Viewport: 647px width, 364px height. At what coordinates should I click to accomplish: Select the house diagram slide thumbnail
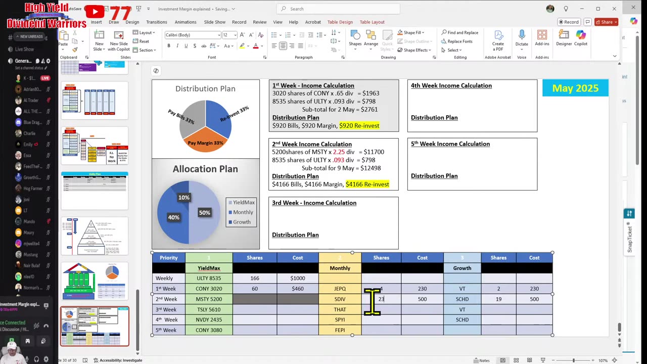point(95,282)
